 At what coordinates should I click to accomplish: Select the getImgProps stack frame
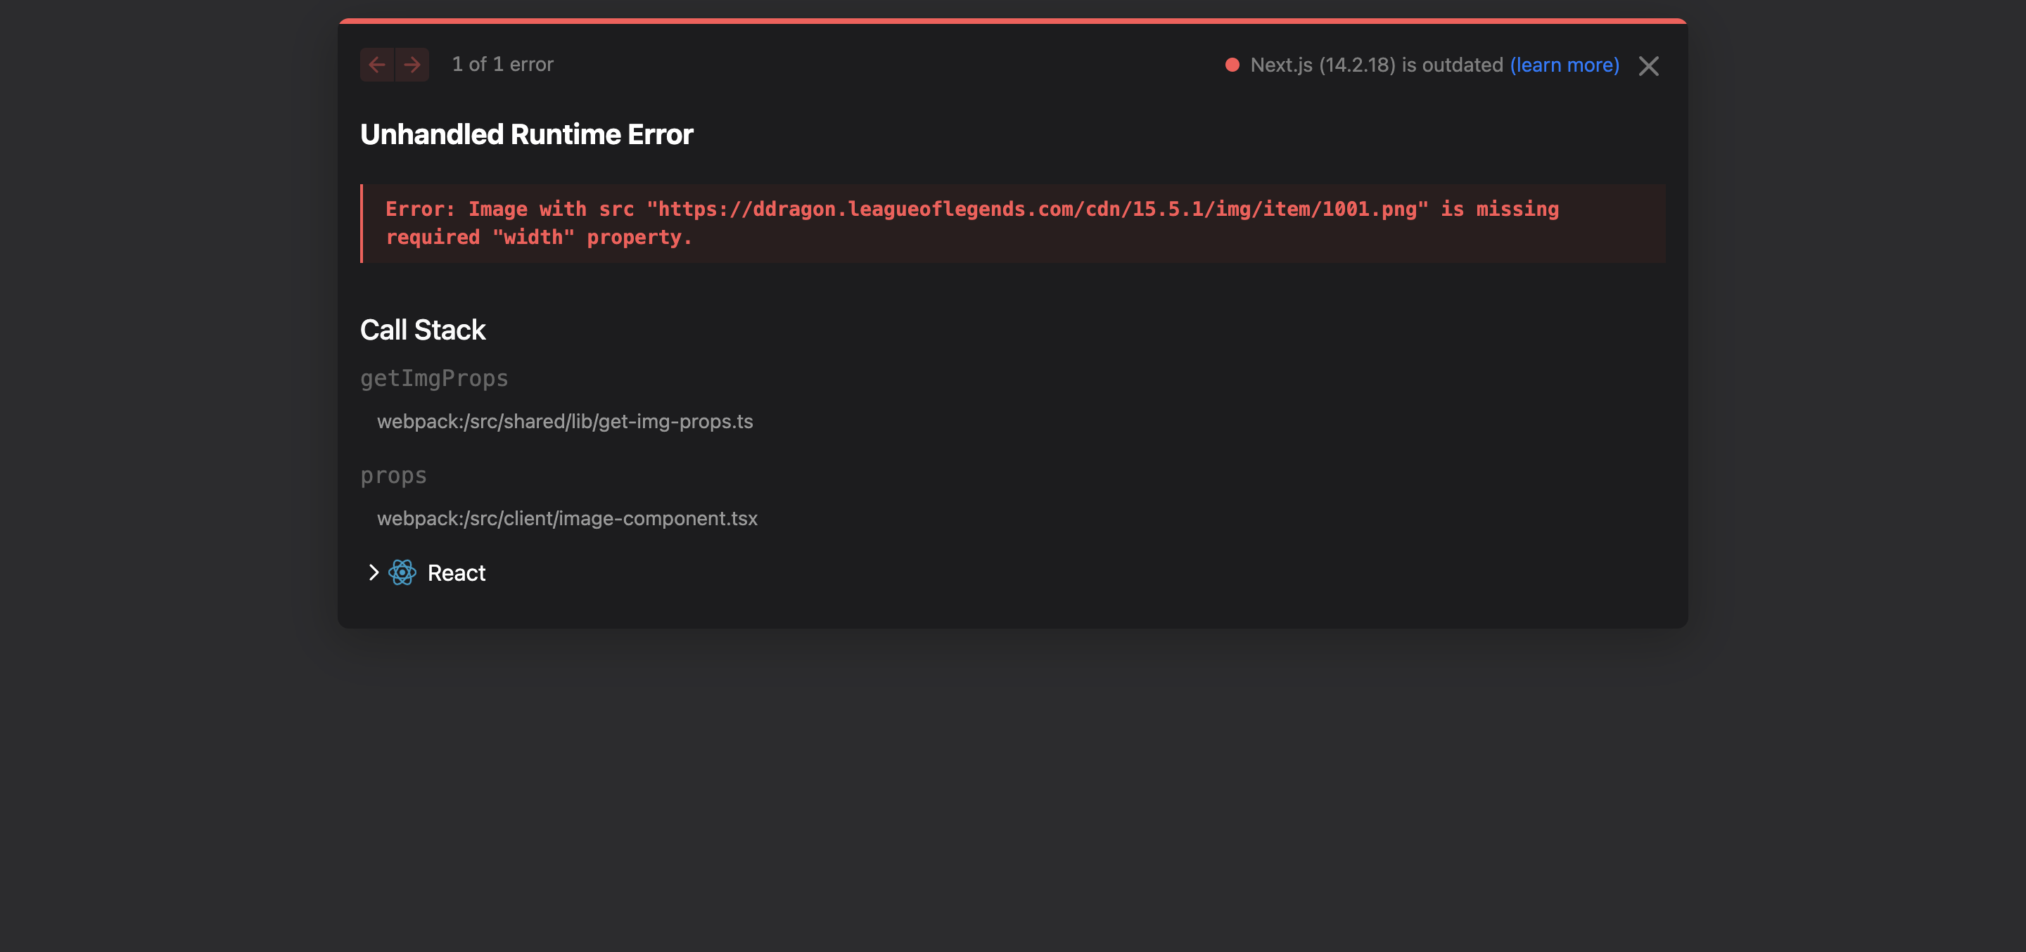[x=434, y=379]
